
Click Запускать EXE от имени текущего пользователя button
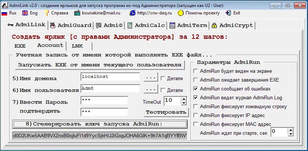(100, 65)
